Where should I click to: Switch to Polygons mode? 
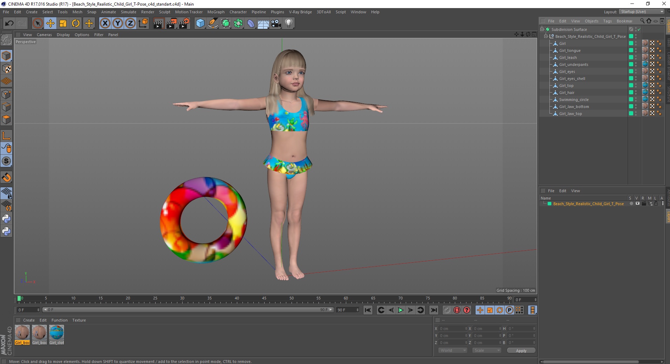[x=6, y=120]
